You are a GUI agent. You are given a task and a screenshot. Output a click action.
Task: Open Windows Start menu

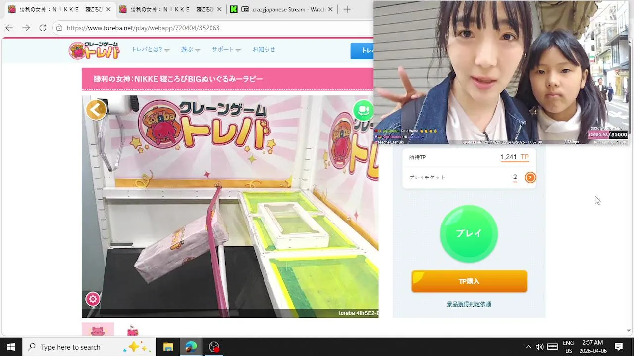tap(11, 347)
